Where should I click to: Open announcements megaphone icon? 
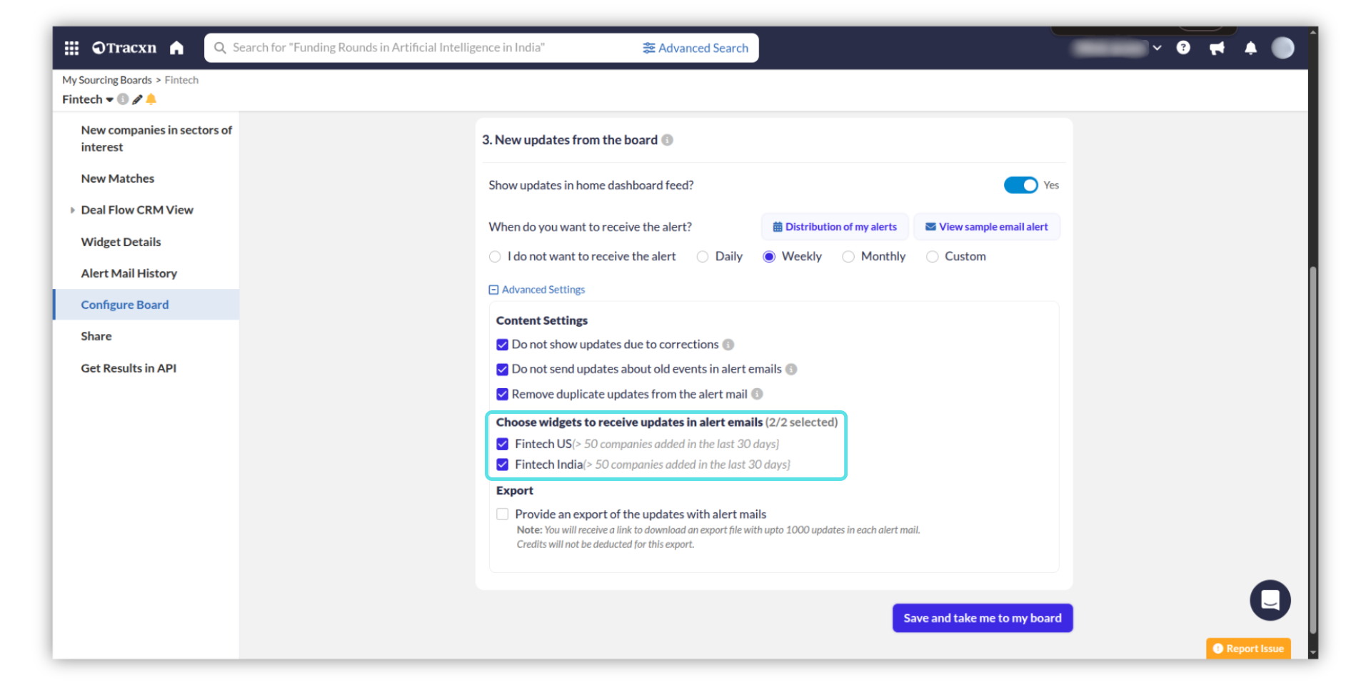pyautogui.click(x=1217, y=48)
